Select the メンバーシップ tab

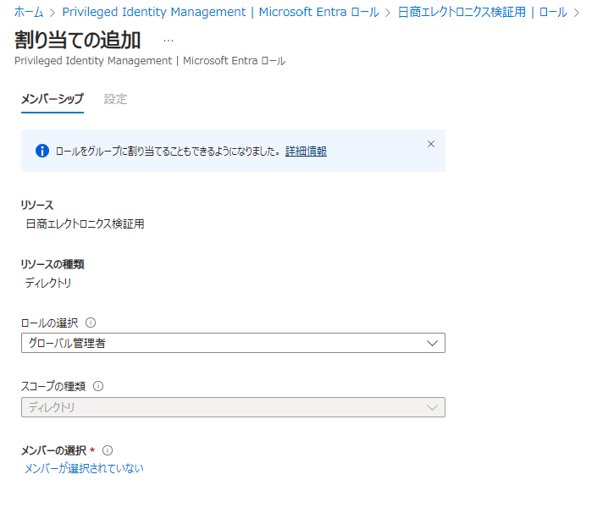click(x=52, y=99)
